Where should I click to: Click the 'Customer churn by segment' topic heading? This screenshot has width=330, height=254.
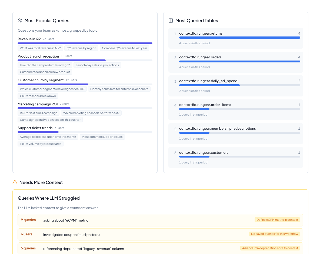41,80
